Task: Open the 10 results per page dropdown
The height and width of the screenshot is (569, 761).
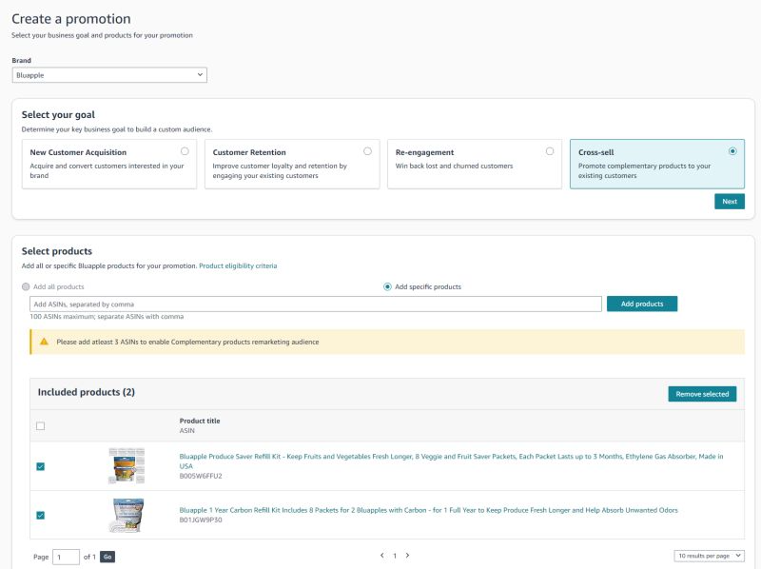Action: pyautogui.click(x=709, y=556)
